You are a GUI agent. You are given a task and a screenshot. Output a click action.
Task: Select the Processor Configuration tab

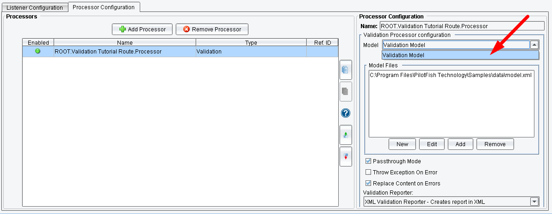(x=104, y=7)
